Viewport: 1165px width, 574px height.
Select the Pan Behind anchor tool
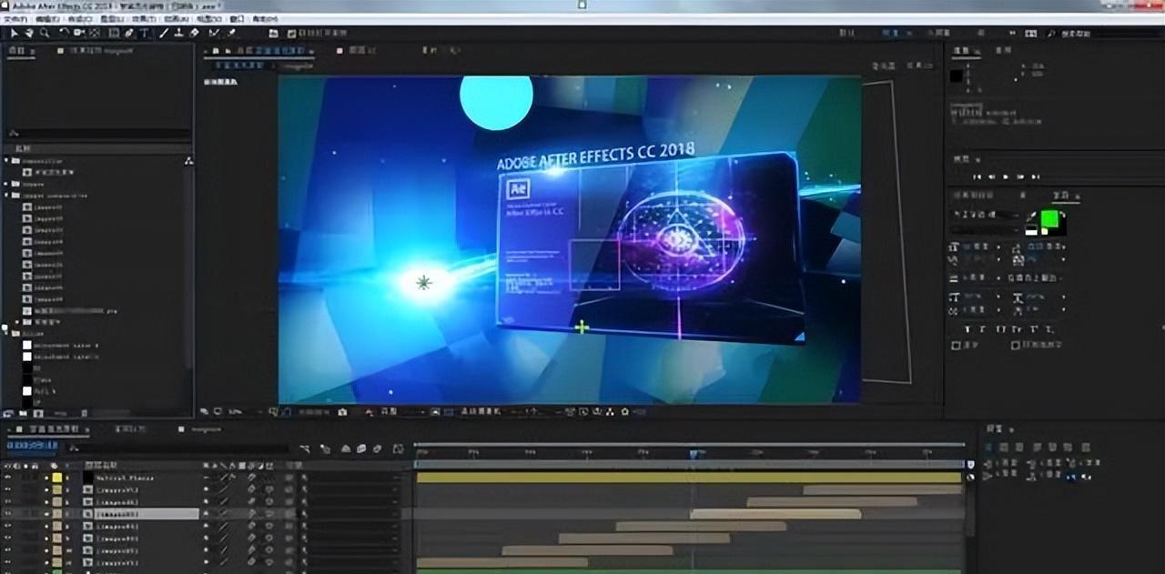point(95,33)
